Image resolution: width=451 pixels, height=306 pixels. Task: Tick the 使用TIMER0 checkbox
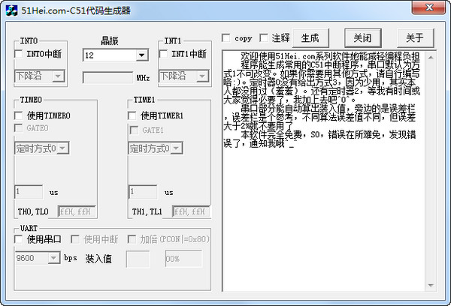pyautogui.click(x=19, y=115)
